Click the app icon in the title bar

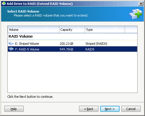(x=4, y=4)
